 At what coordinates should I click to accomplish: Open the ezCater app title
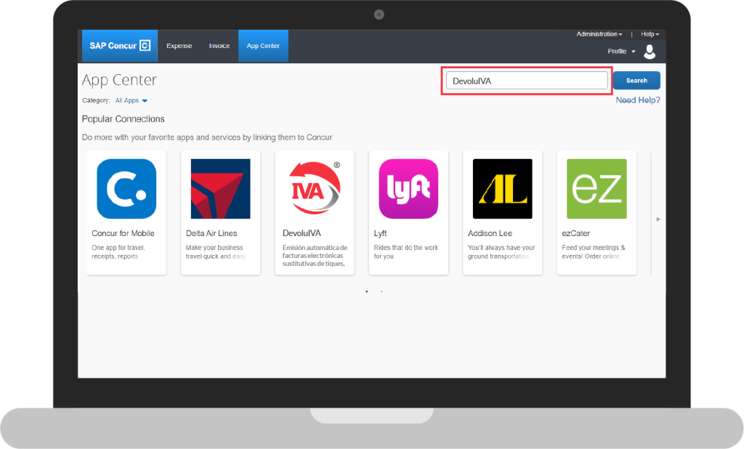pyautogui.click(x=576, y=233)
